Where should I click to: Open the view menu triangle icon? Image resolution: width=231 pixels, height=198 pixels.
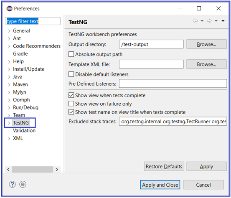(223, 21)
